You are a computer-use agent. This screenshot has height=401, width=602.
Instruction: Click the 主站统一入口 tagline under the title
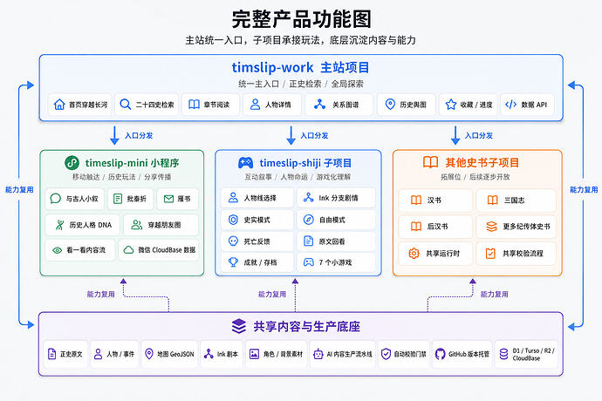(301, 40)
